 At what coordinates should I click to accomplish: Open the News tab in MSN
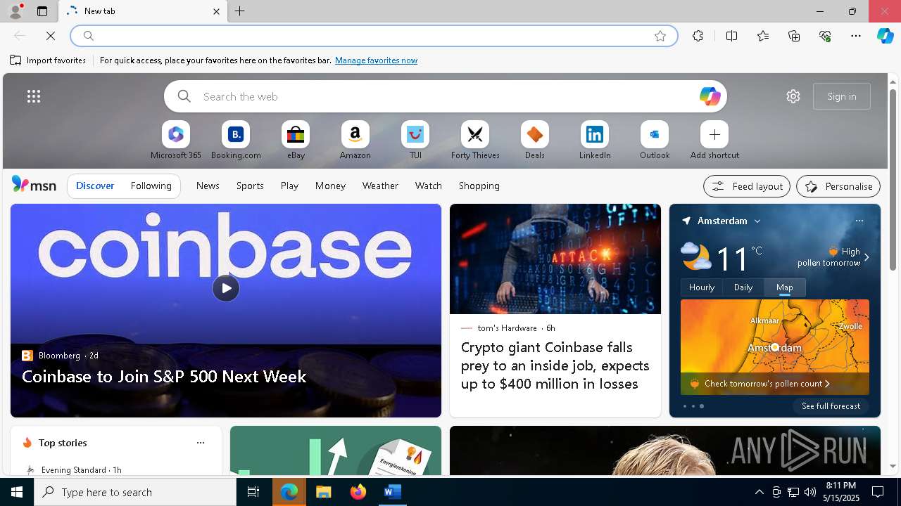[208, 186]
